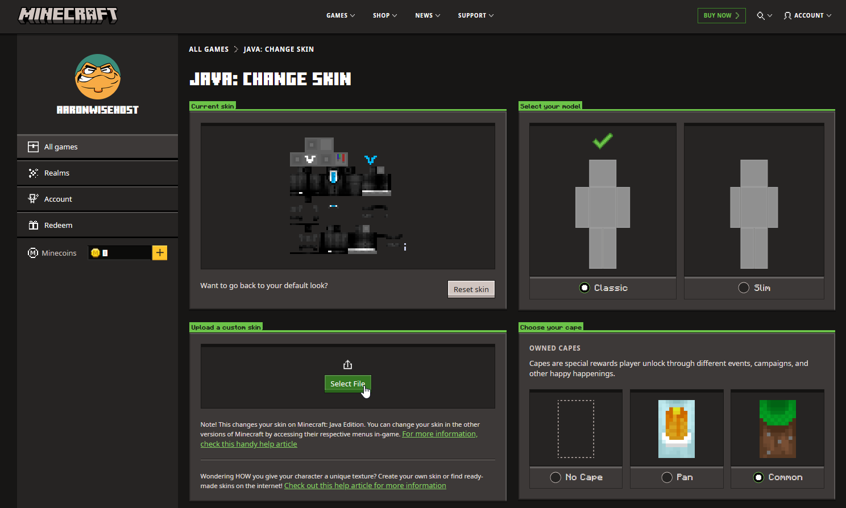Click the Account sidebar icon
The width and height of the screenshot is (846, 508).
click(x=34, y=199)
